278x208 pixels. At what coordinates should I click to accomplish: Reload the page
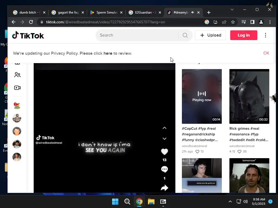[31, 22]
